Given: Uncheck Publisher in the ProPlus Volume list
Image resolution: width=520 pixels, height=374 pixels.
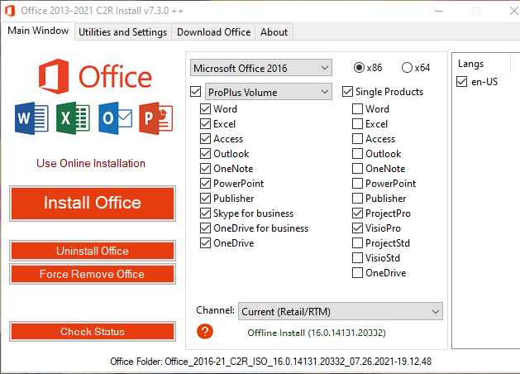Looking at the screenshot, I should (205, 198).
